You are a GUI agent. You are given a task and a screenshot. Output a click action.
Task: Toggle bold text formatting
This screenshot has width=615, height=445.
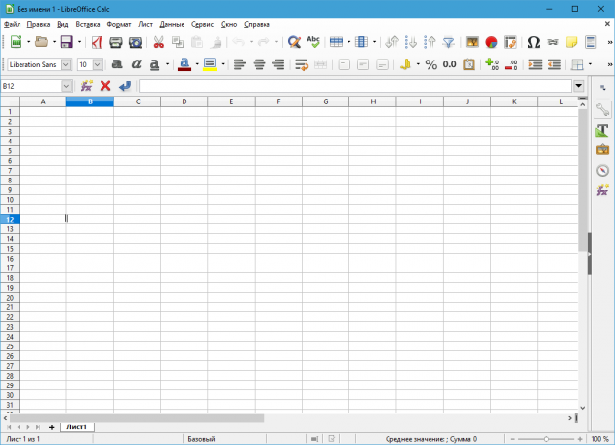[x=117, y=64]
